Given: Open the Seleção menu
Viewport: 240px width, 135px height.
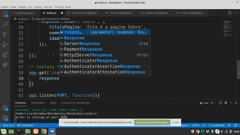Looking at the screenshot, I should 22,7.
